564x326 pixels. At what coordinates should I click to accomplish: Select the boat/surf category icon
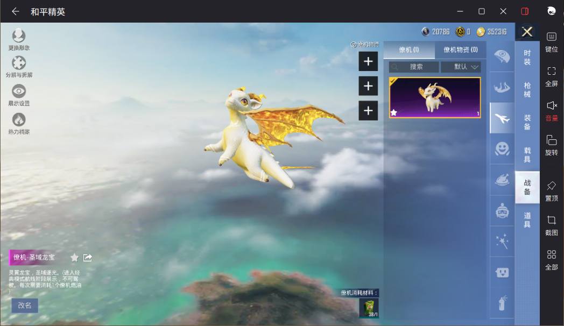pos(502,87)
